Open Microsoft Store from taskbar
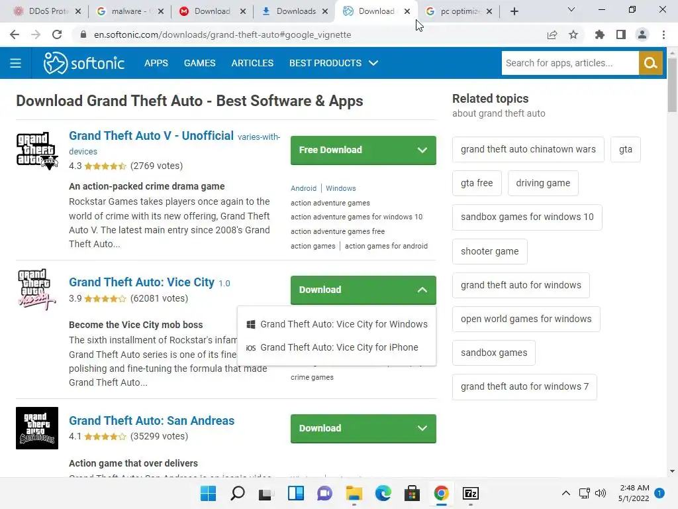This screenshot has height=509, width=678. point(412,493)
